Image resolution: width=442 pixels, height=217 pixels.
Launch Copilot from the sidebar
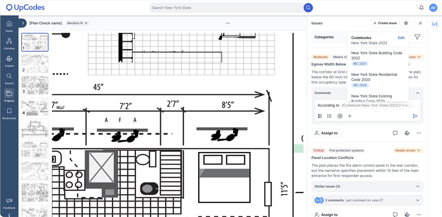(9, 61)
